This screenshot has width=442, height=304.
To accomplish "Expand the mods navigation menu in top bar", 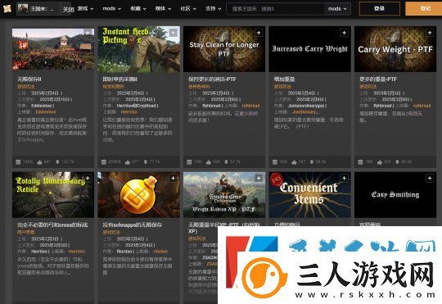I will coord(112,9).
